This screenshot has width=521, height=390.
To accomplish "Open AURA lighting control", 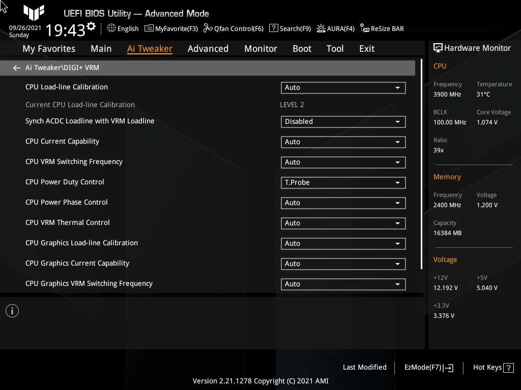I will point(335,28).
